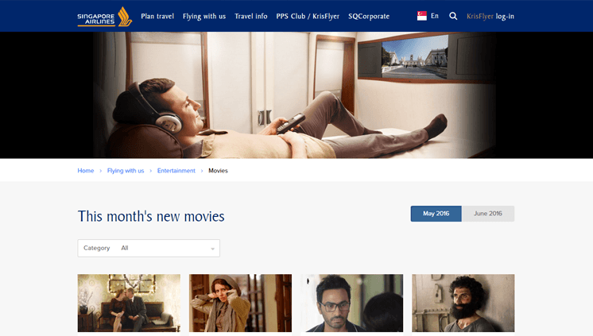Image resolution: width=593 pixels, height=336 pixels.
Task: Open movie thumbnail of bearded man
Action: (463, 303)
